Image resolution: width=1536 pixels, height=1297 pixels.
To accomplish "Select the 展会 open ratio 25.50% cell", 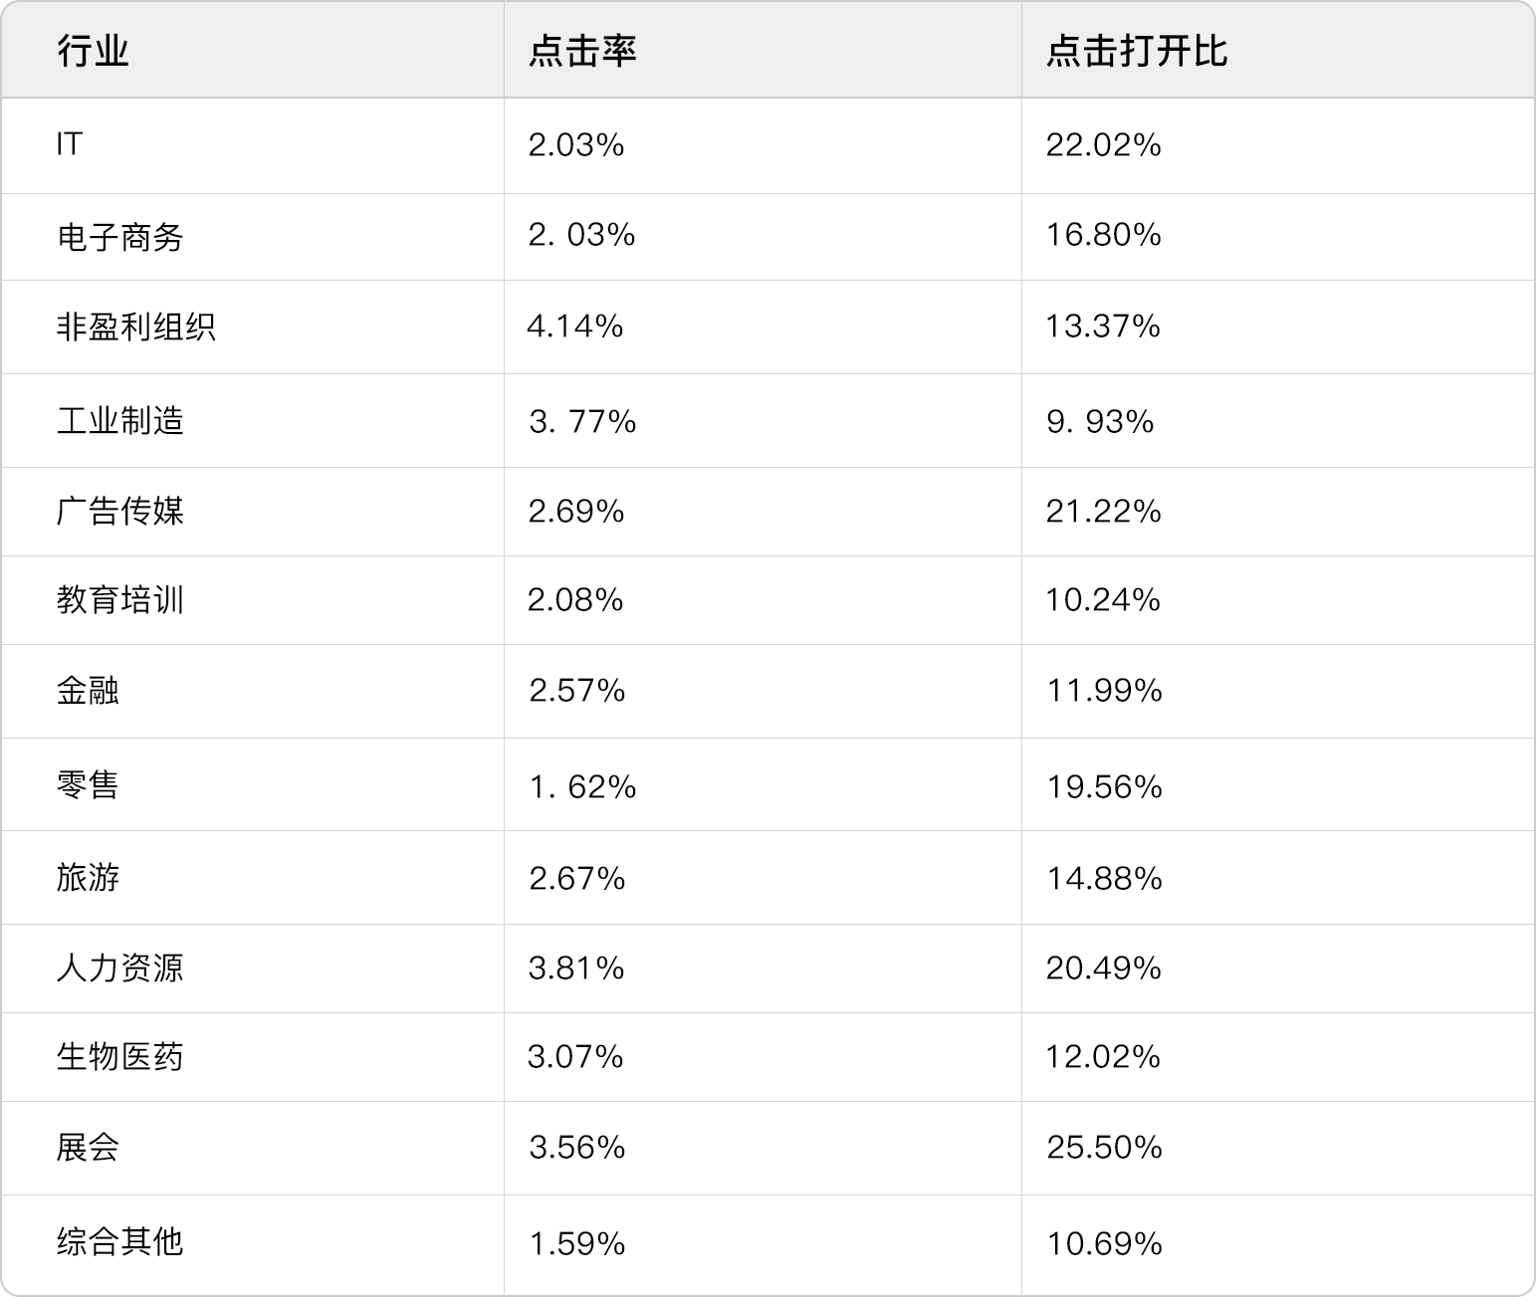I will point(1103,1148).
